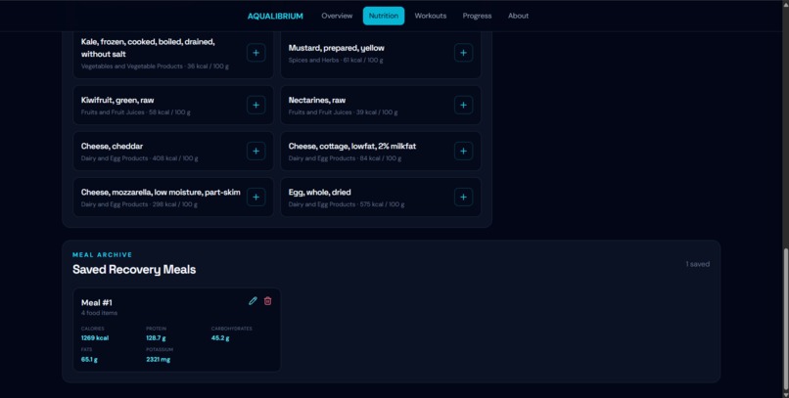The height and width of the screenshot is (398, 789).
Task: Select the Nutrition tab
Action: pos(384,16)
